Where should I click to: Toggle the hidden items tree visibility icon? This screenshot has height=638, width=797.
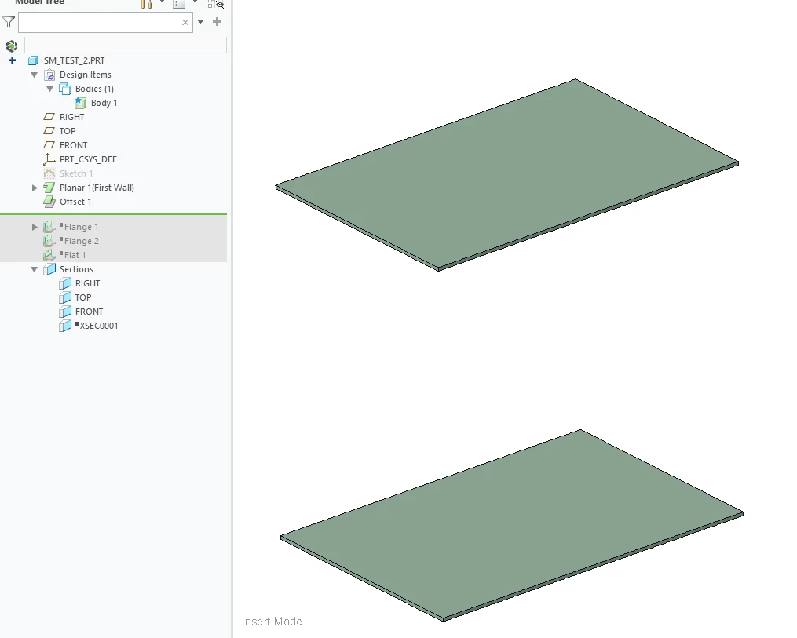(216, 4)
